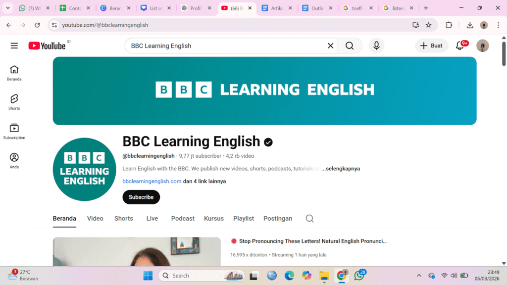This screenshot has height=285, width=507.
Task: Expand channel description with ...selengkapnya
Action: tap(341, 169)
